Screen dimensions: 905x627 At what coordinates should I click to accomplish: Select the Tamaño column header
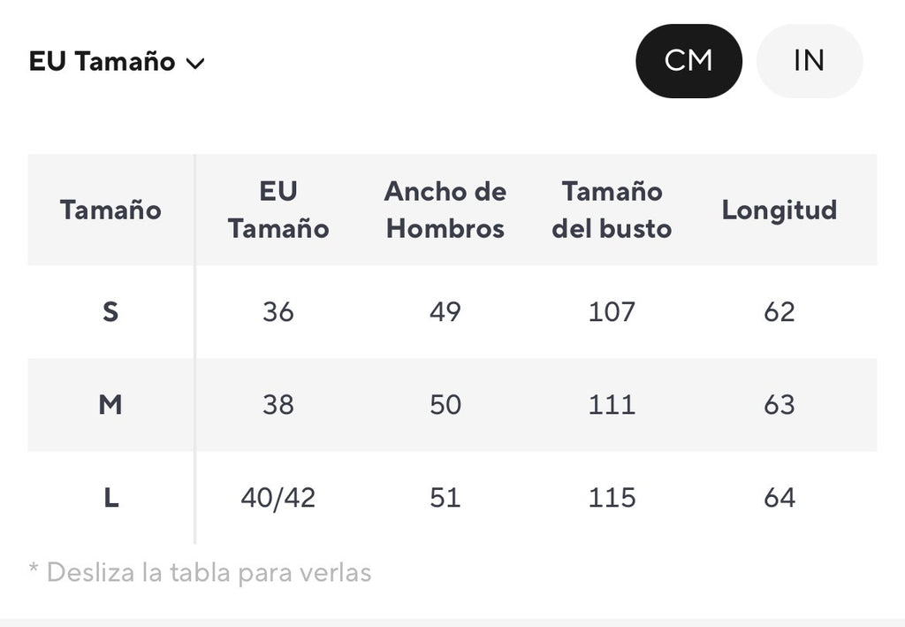pos(110,210)
